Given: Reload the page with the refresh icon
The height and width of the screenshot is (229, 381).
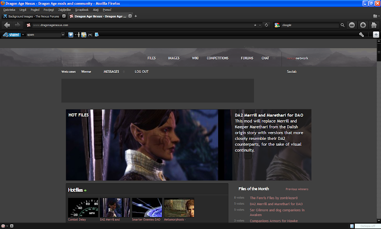Looking at the screenshot, I should point(266,25).
